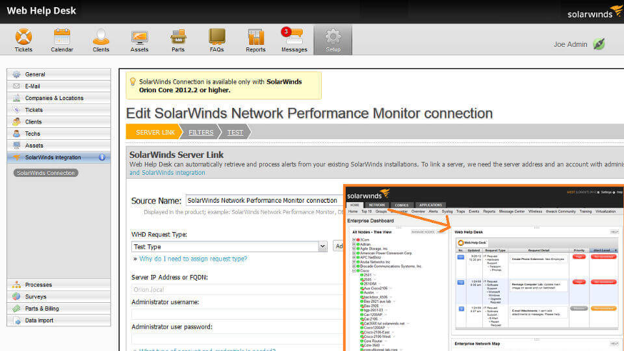
Task: Open the WHD Request Type dropdown
Action: 229,247
